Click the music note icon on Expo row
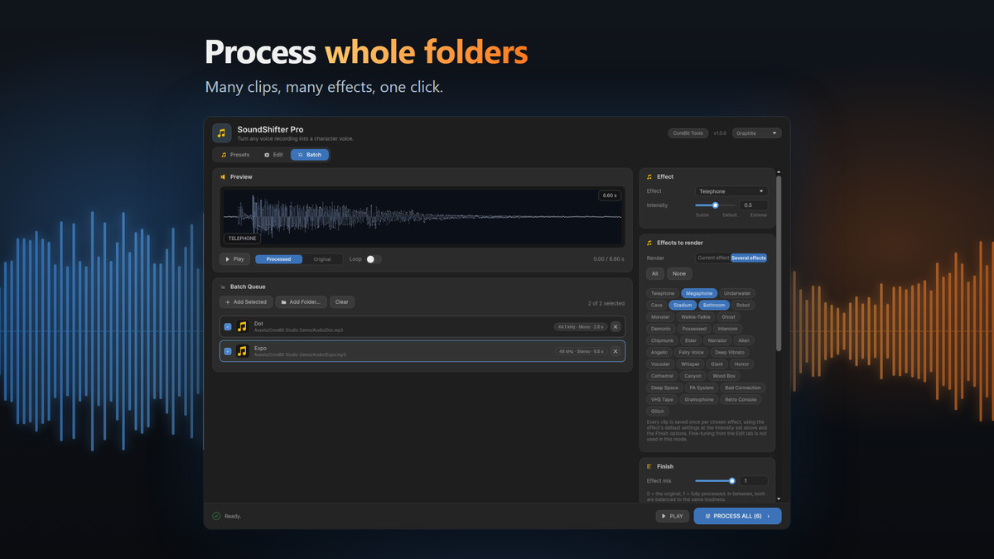Image resolution: width=994 pixels, height=559 pixels. coord(242,351)
